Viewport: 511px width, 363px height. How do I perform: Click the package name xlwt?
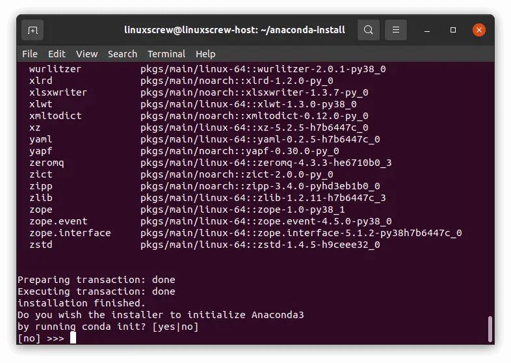tap(41, 104)
